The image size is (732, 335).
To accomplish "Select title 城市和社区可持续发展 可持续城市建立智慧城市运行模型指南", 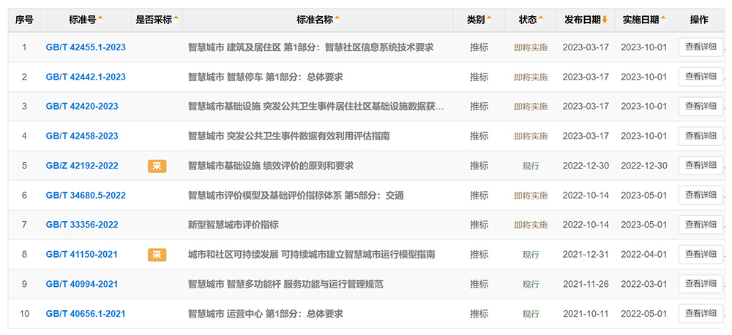I will [x=311, y=255].
